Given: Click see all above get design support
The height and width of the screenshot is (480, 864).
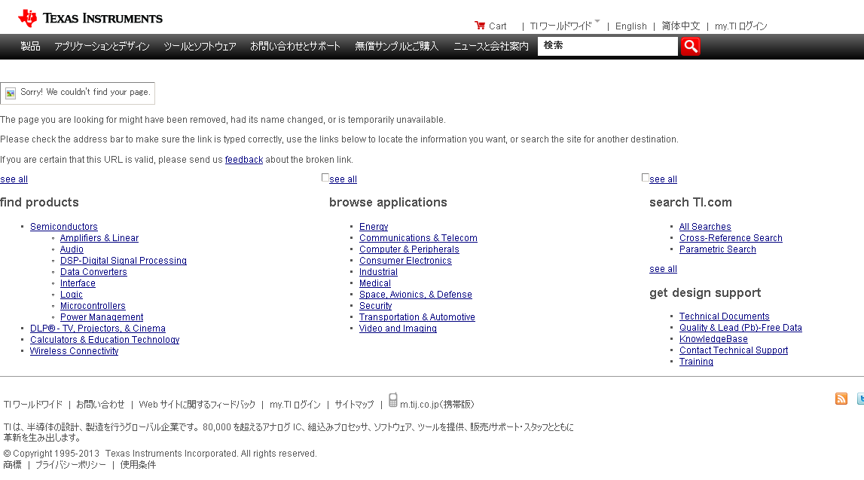Looking at the screenshot, I should 664,269.
